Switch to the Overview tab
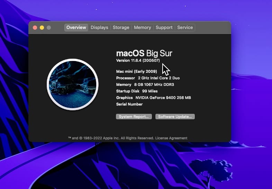 click(76, 28)
